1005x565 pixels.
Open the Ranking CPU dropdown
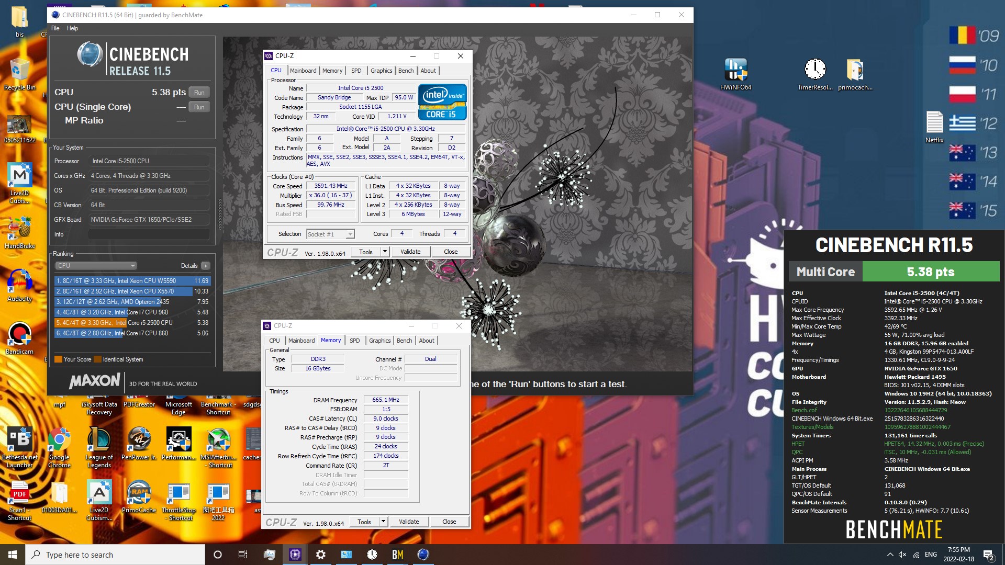click(96, 266)
